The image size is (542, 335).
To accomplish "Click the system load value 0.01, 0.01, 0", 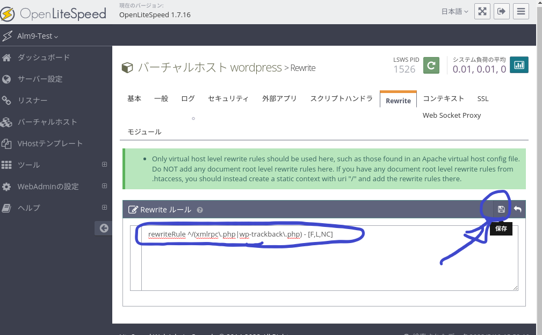I will 480,69.
